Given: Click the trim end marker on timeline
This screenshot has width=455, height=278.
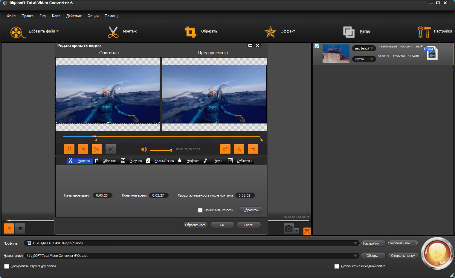Looking at the screenshot, I should click(x=262, y=140).
